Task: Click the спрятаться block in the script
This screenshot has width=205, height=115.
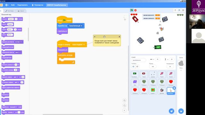Action: pyautogui.click(x=62, y=31)
